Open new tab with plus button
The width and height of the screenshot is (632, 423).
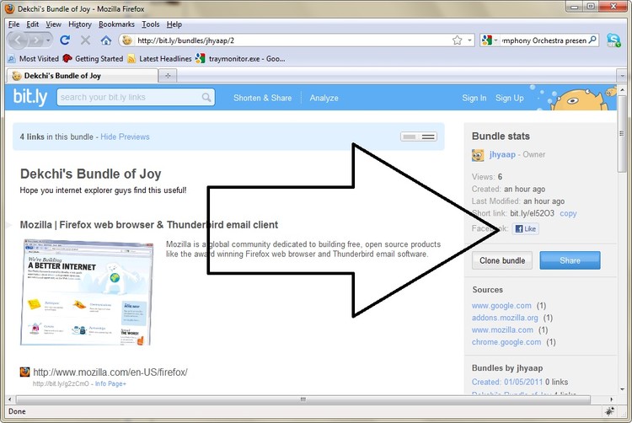click(168, 76)
